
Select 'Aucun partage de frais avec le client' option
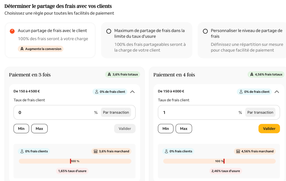click(12, 31)
